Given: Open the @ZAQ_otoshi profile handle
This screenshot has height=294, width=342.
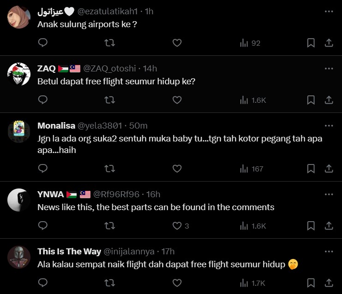Looking at the screenshot, I should (109, 68).
